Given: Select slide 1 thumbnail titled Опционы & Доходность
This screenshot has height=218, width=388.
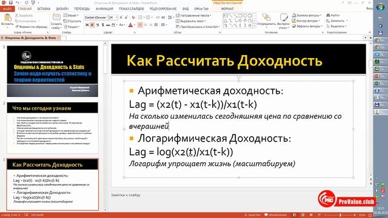Looking at the screenshot, I should [x=53, y=71].
